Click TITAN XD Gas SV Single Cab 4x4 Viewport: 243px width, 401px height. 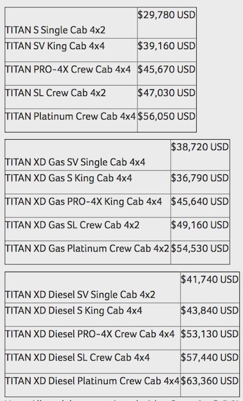[x=75, y=162]
